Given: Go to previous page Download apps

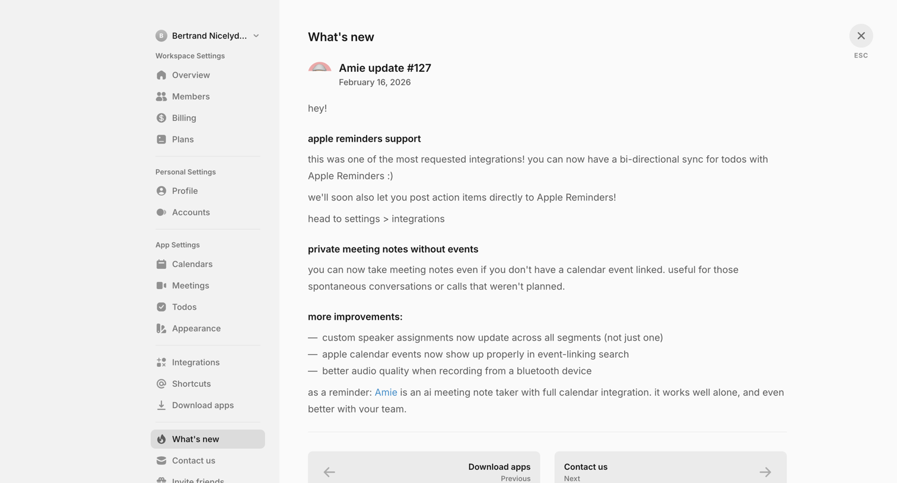Looking at the screenshot, I should click(424, 468).
